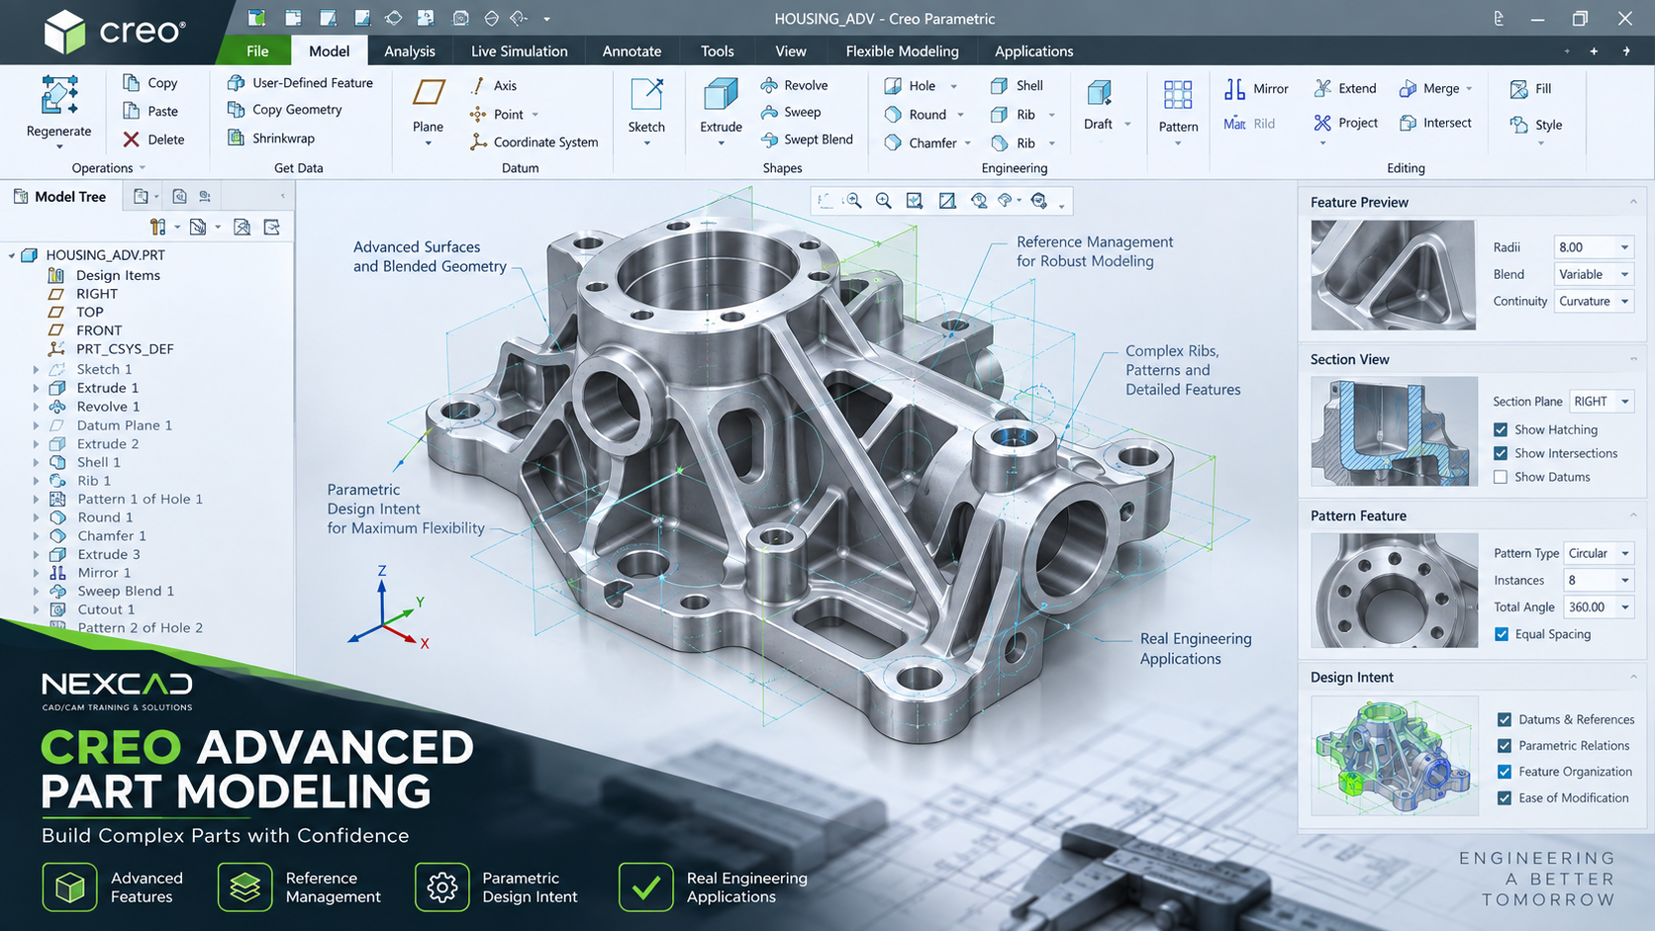Disable Show Hatching checkbox
This screenshot has height=931, width=1655.
1501,429
